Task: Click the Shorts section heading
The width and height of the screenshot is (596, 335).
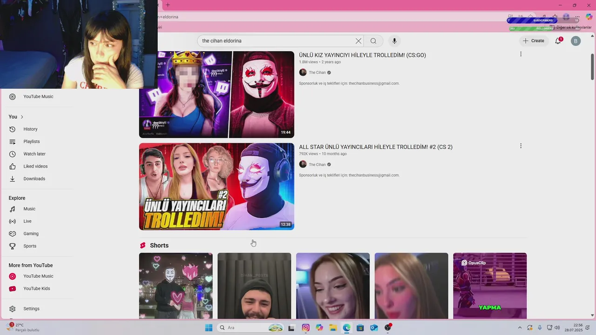Action: [x=159, y=246]
